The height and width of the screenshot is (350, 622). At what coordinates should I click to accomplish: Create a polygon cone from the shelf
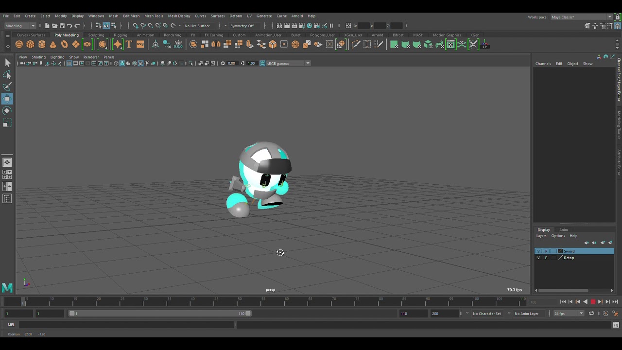[x=53, y=45]
